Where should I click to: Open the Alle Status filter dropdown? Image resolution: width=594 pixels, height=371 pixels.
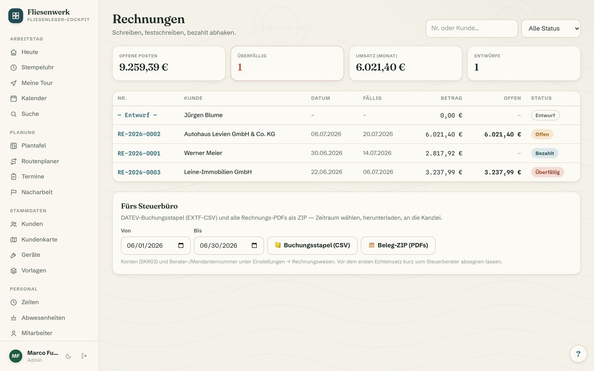(x=551, y=29)
